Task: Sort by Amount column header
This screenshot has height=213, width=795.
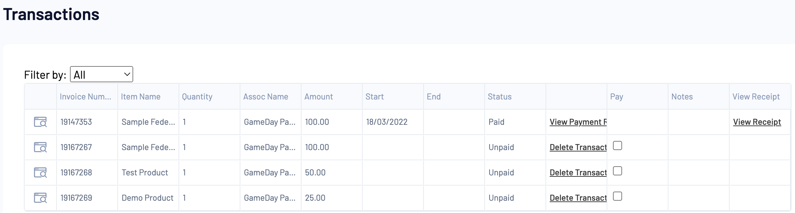Action: 318,97
